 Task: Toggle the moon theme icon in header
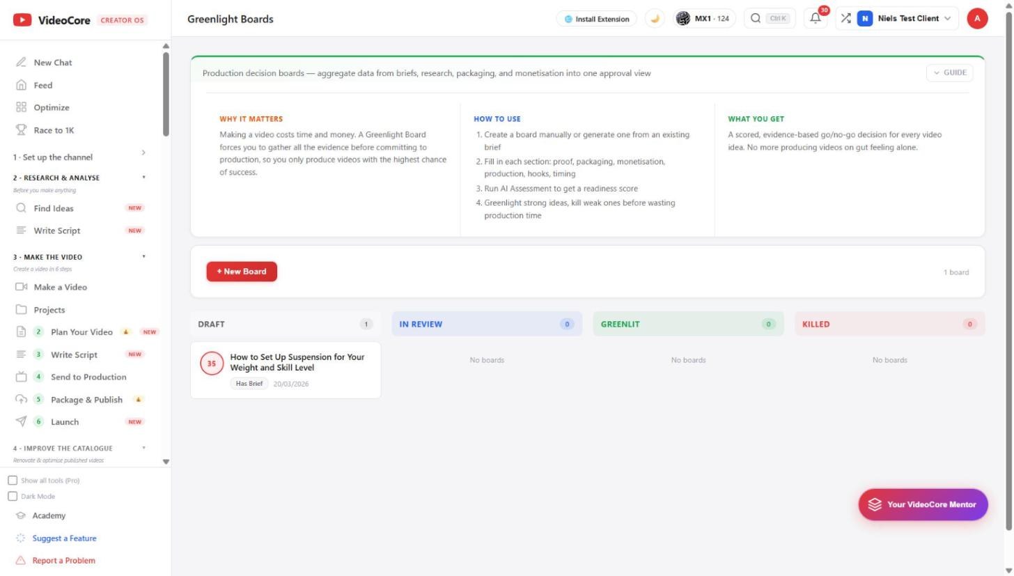click(655, 19)
